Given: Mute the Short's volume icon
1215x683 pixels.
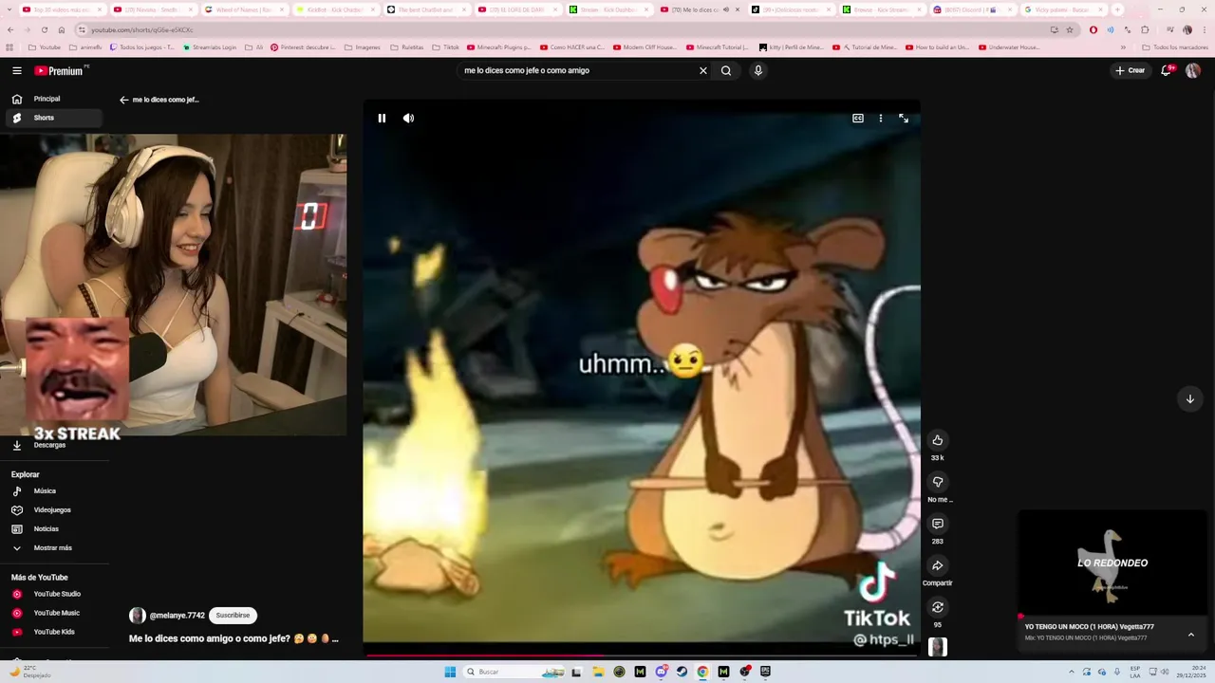Looking at the screenshot, I should click(x=408, y=119).
